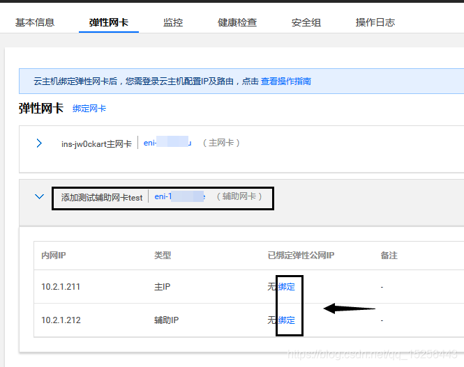Select the 10.2.1.211 internal IP cell

pyautogui.click(x=61, y=287)
